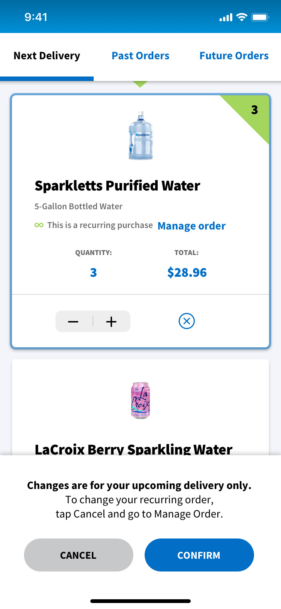Screen dimensions: 281x609
Task: Open the Manage order link
Action: point(191,226)
